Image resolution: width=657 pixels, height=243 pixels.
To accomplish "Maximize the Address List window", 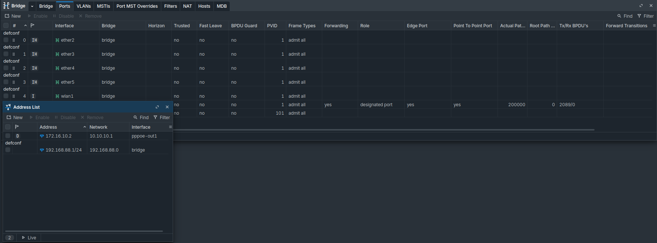I will tap(157, 107).
